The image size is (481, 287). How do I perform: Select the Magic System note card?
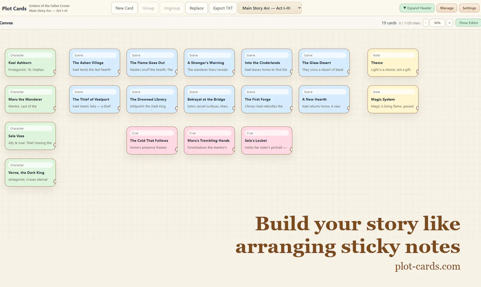[x=393, y=99]
